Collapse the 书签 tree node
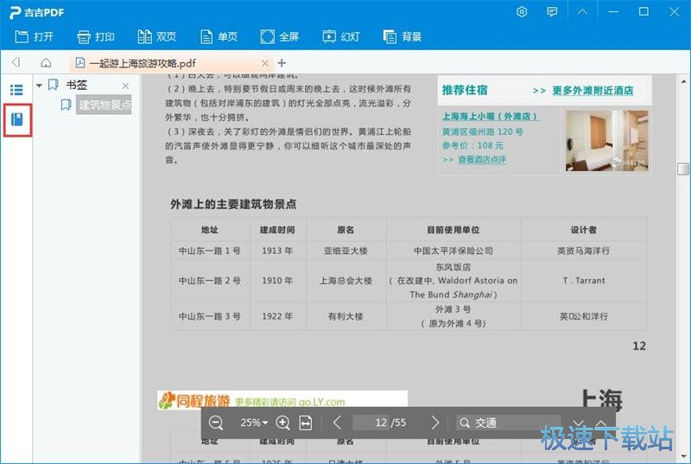The image size is (691, 464). tap(39, 85)
